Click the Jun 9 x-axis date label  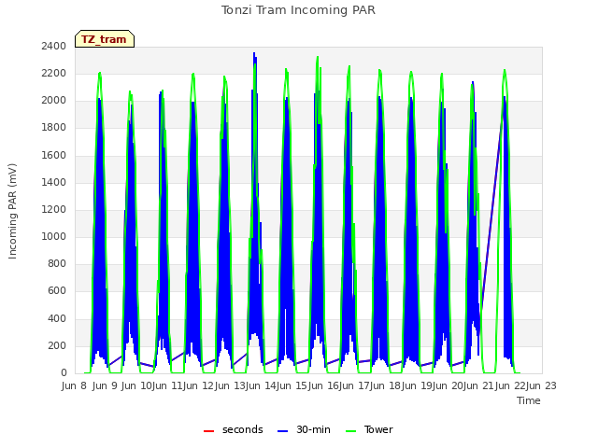(105, 385)
